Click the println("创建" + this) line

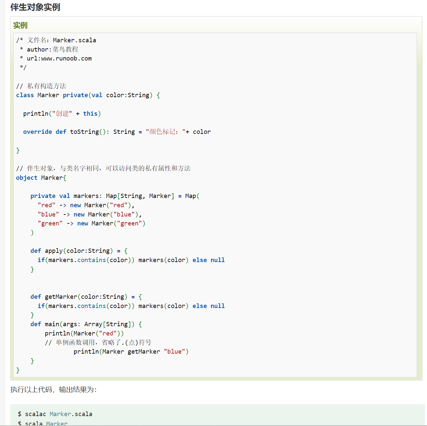point(62,113)
